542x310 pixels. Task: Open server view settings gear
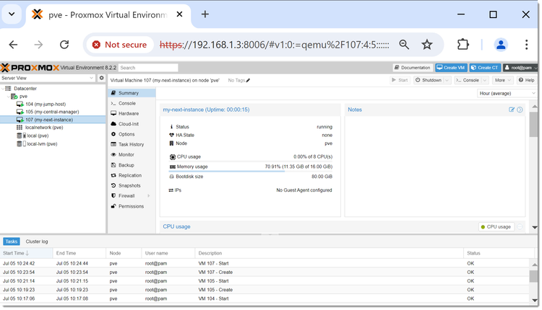pyautogui.click(x=101, y=78)
